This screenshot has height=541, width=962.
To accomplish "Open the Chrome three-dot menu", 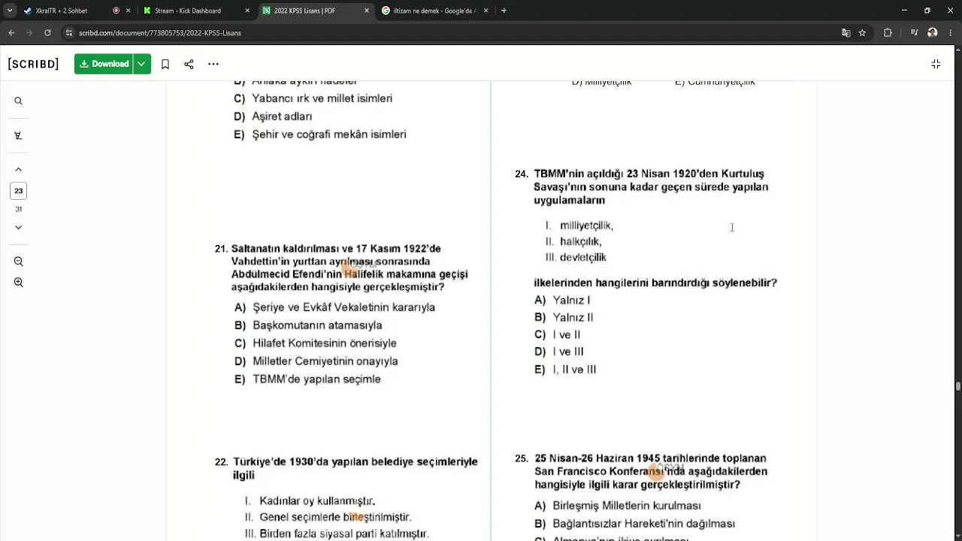I will [950, 33].
